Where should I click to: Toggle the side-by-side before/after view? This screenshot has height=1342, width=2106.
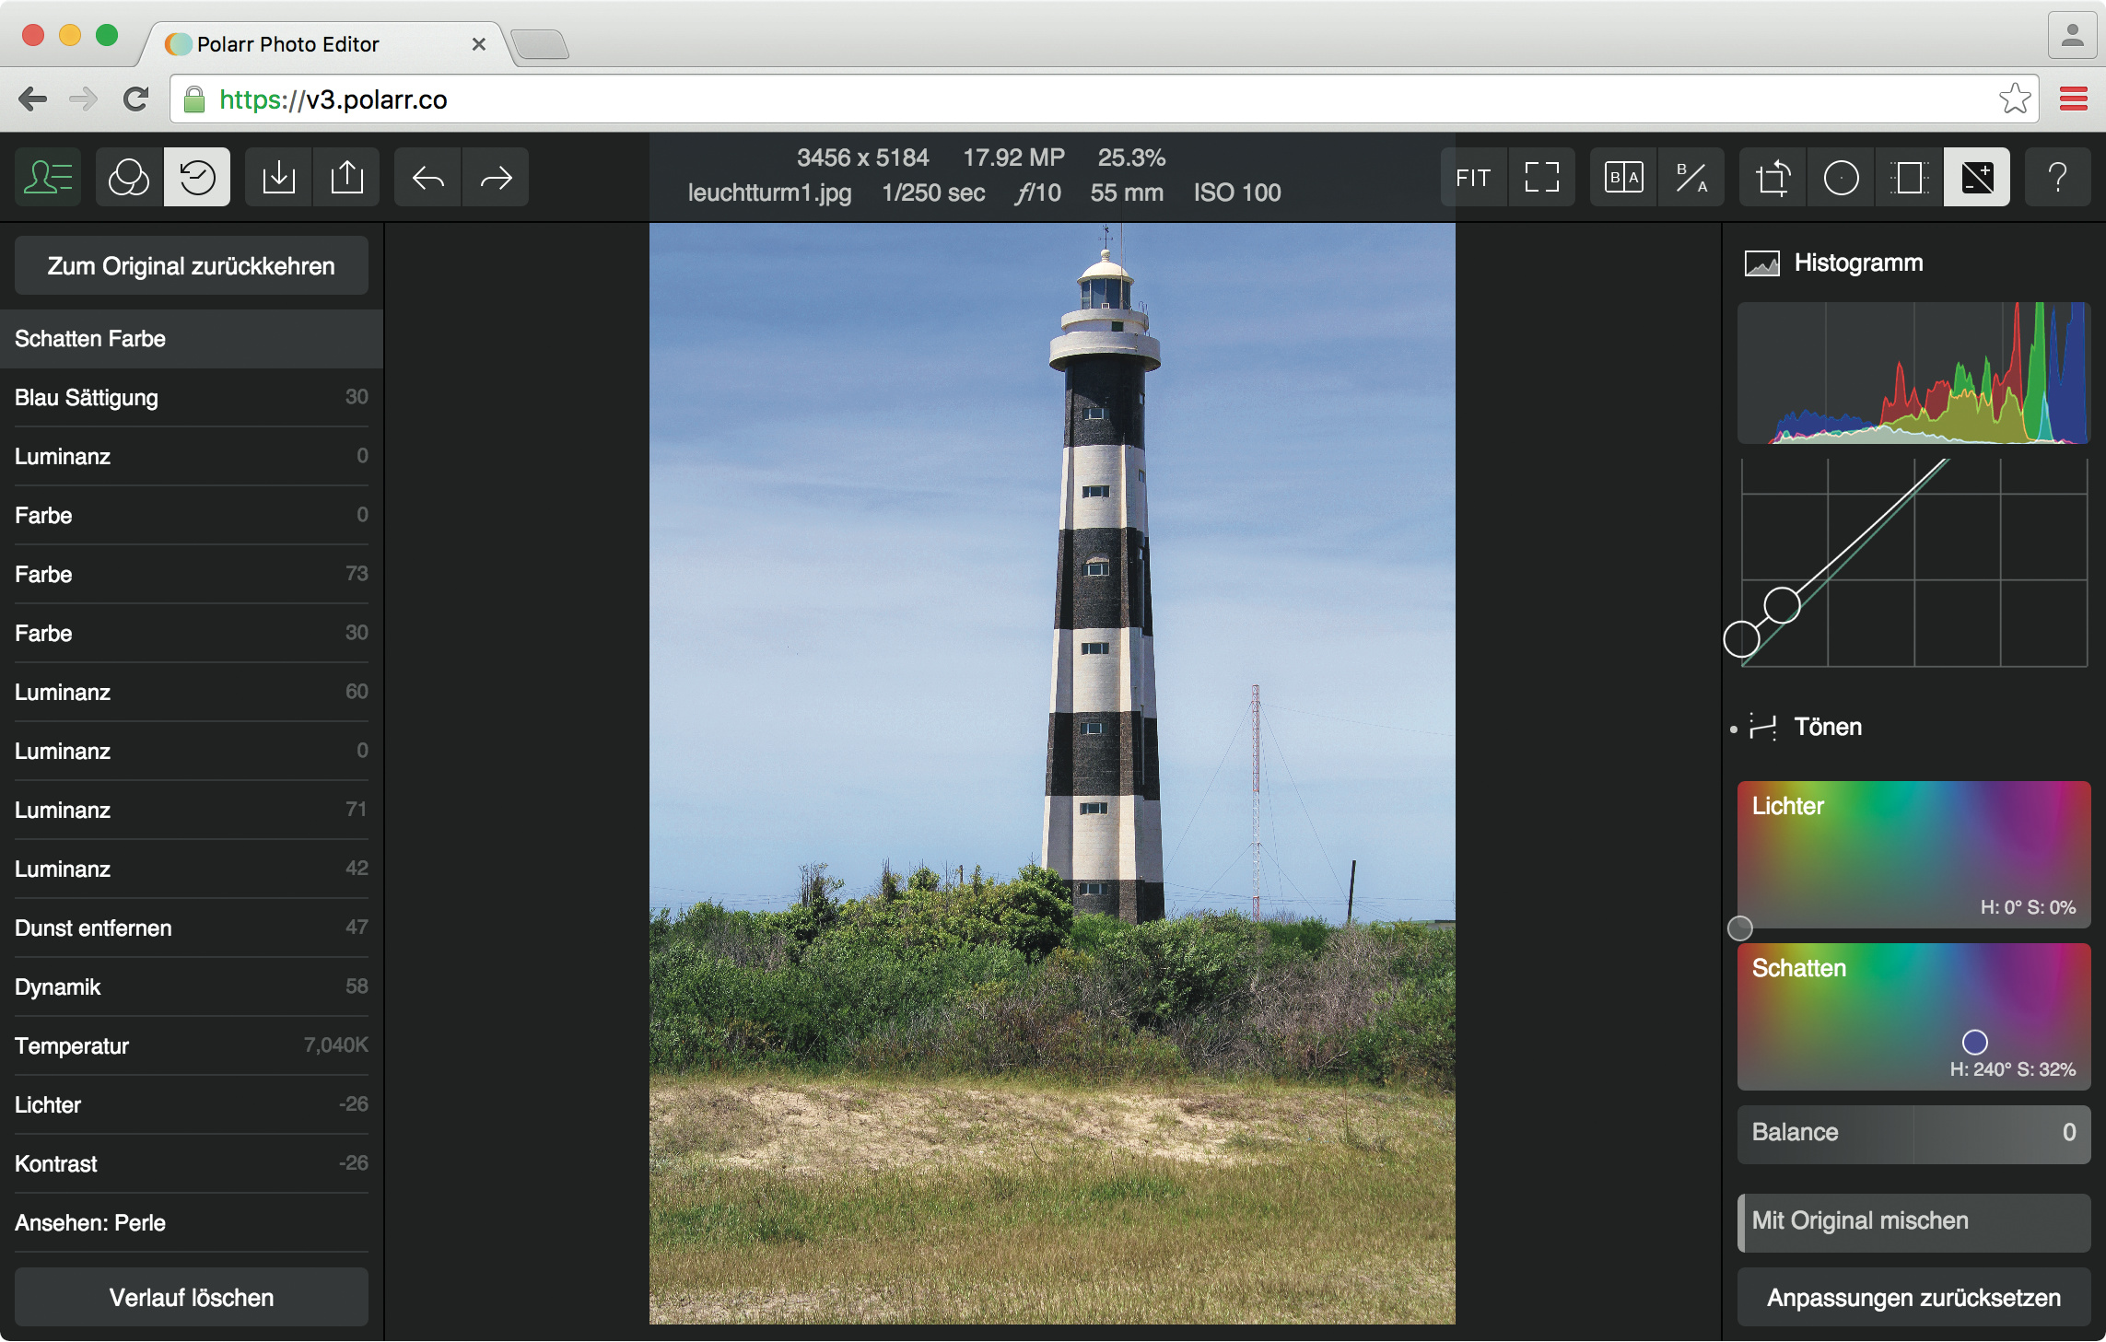coord(1623,177)
